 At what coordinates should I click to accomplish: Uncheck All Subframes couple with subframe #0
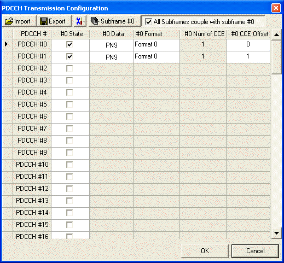tap(148, 22)
